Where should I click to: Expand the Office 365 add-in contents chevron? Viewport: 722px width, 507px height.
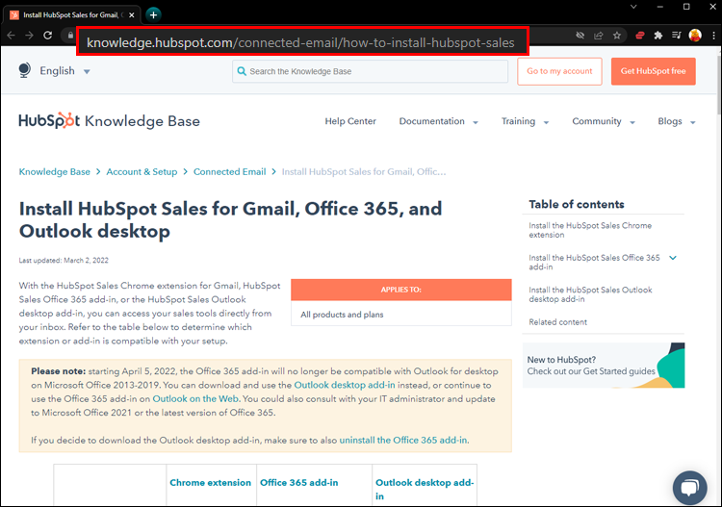click(x=673, y=258)
